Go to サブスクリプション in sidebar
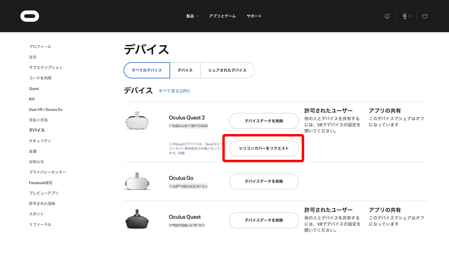Screen dimensions: 449x260 coord(46,68)
